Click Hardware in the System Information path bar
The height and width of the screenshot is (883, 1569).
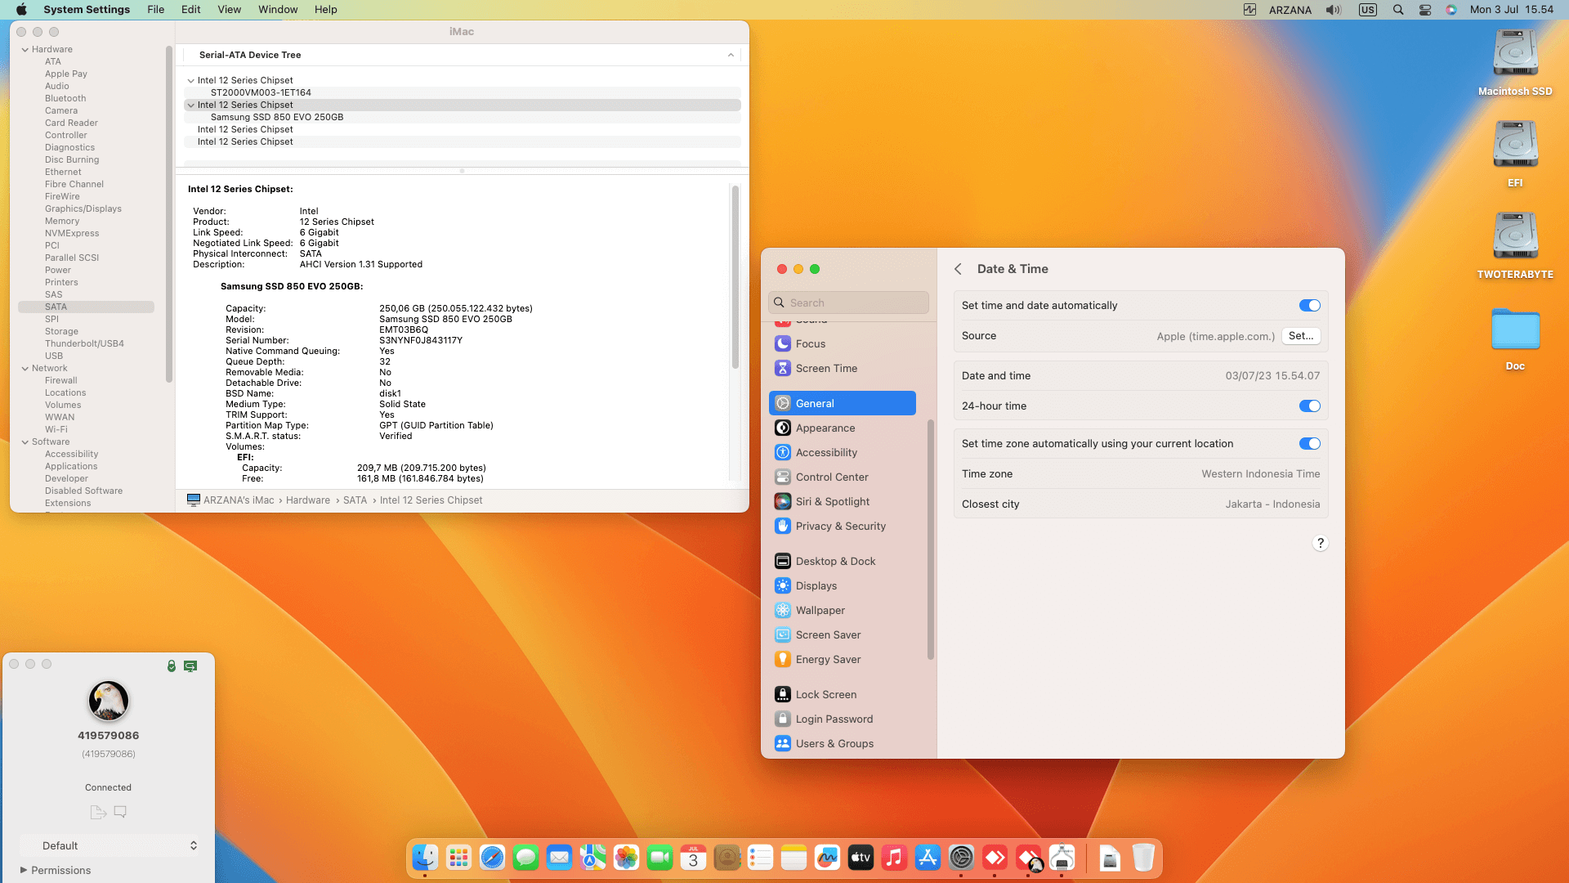308,500
